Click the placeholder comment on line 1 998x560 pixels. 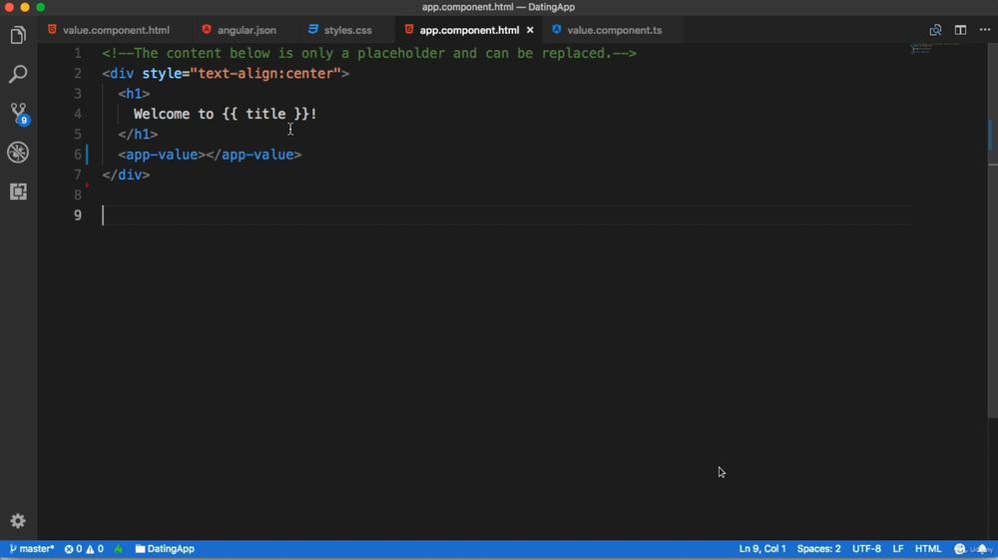[x=369, y=53]
